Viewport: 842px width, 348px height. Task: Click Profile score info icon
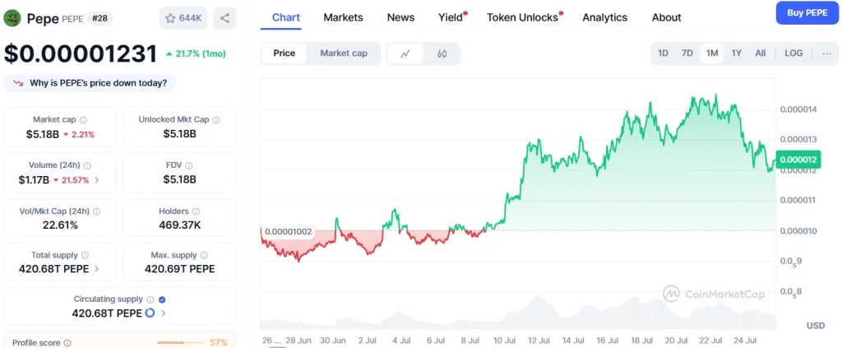pyautogui.click(x=67, y=342)
